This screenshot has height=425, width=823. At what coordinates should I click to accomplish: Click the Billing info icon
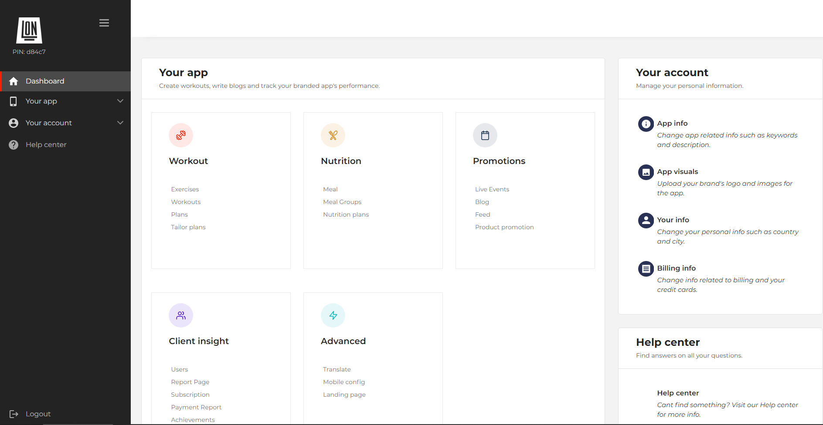pos(646,269)
